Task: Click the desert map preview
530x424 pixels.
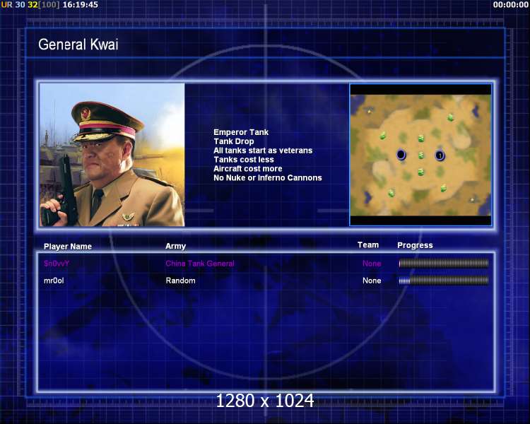Action: (x=420, y=155)
